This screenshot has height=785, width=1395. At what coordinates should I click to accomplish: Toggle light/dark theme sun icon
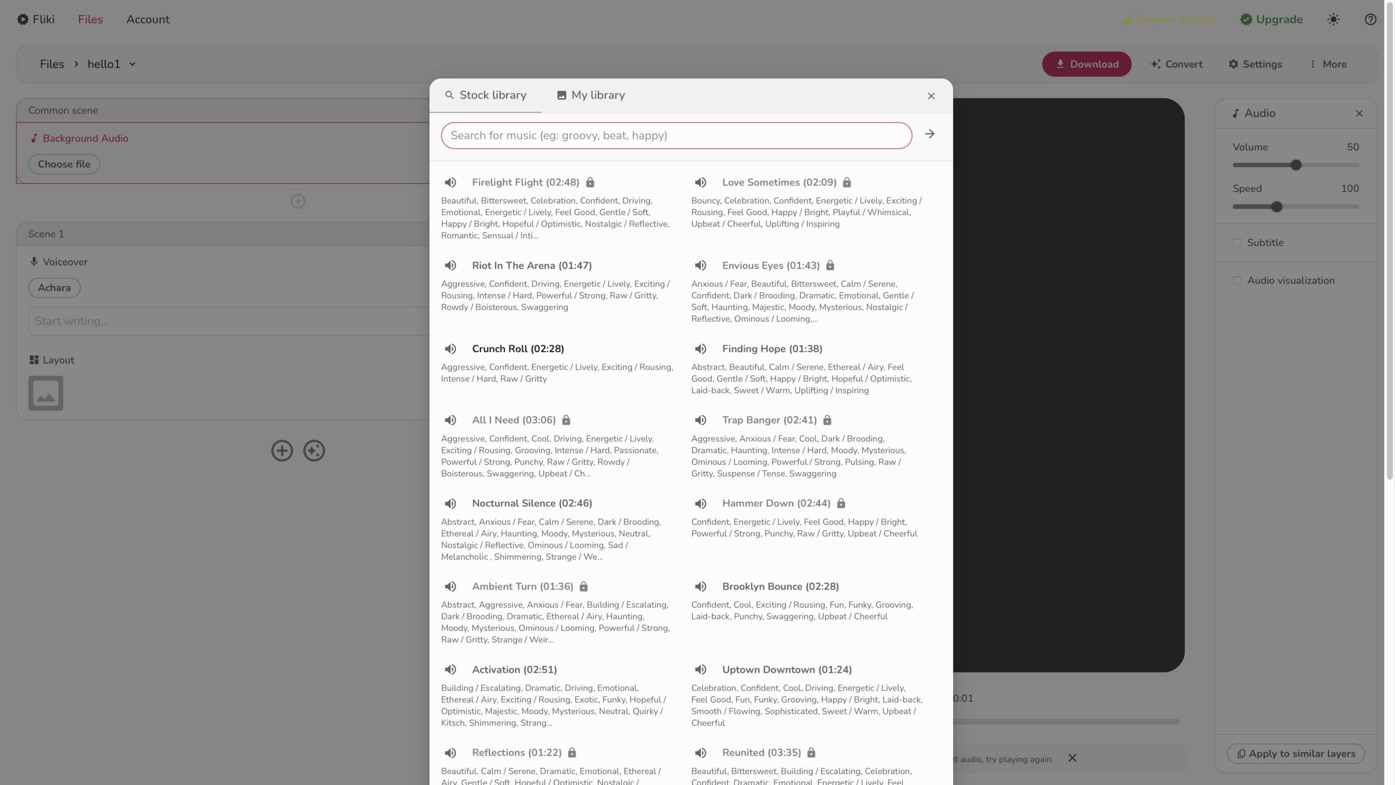click(x=1333, y=20)
